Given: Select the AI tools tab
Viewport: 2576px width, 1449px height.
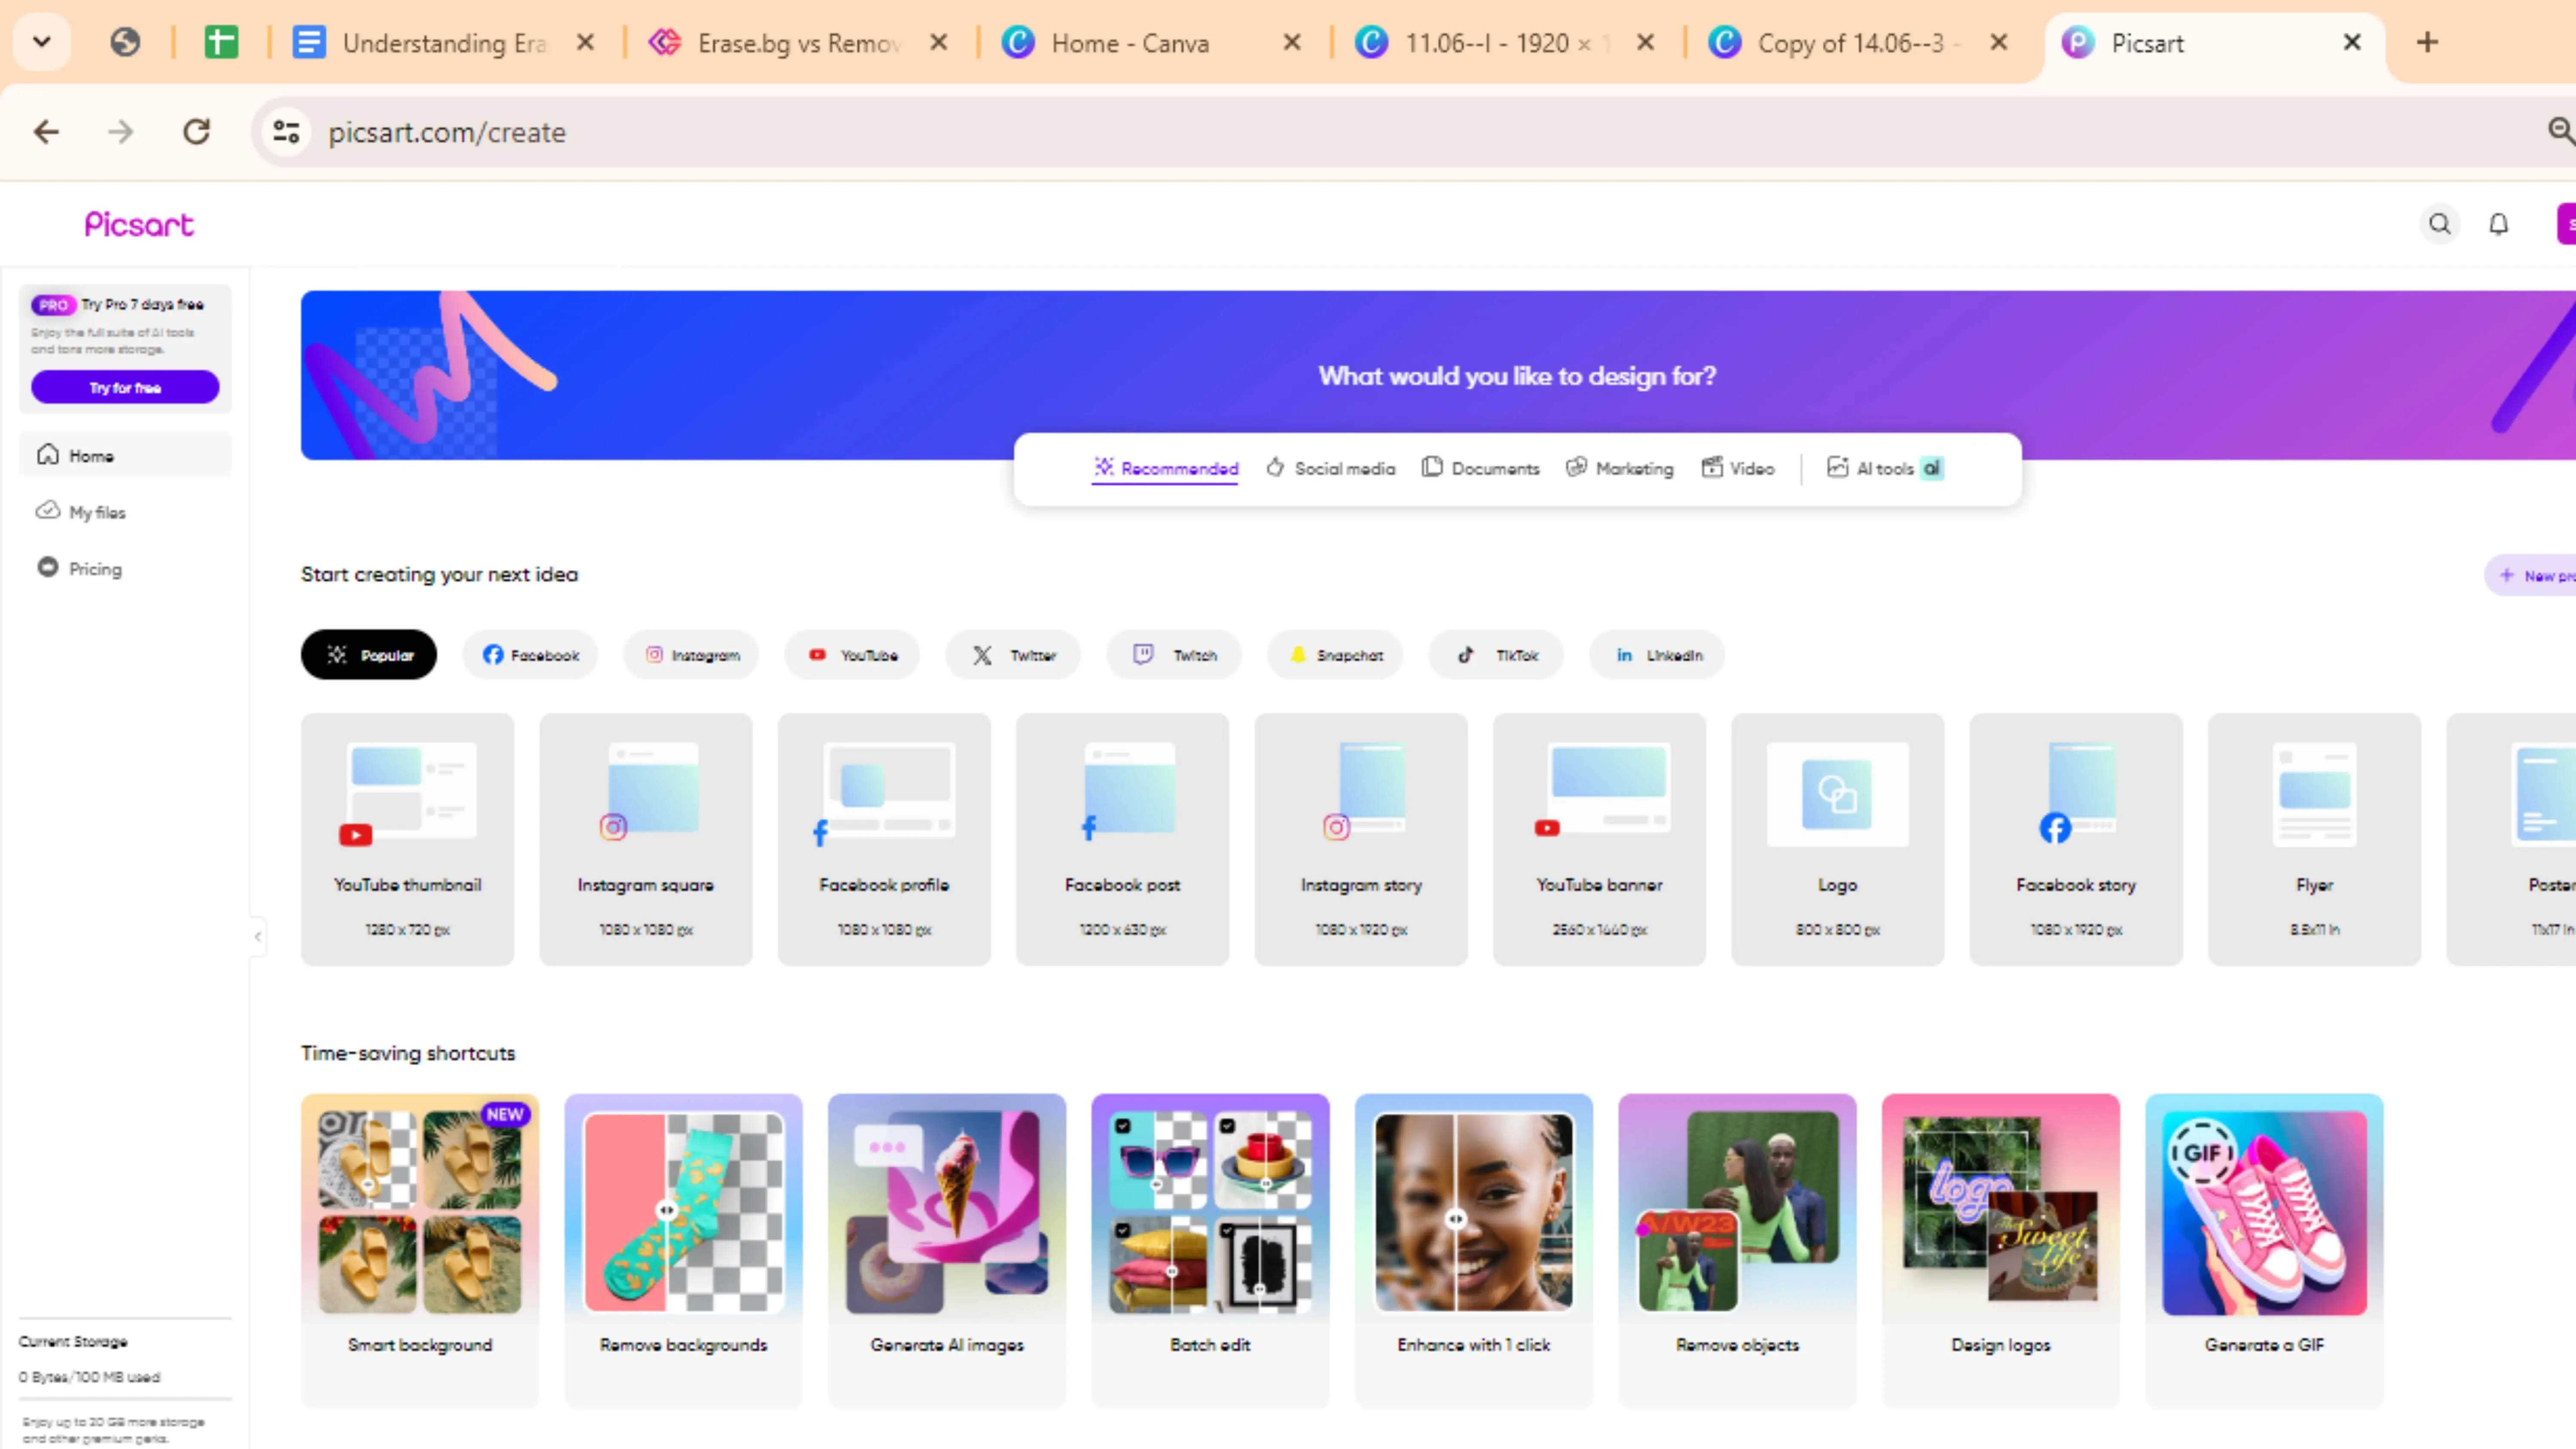Looking at the screenshot, I should 1885,468.
